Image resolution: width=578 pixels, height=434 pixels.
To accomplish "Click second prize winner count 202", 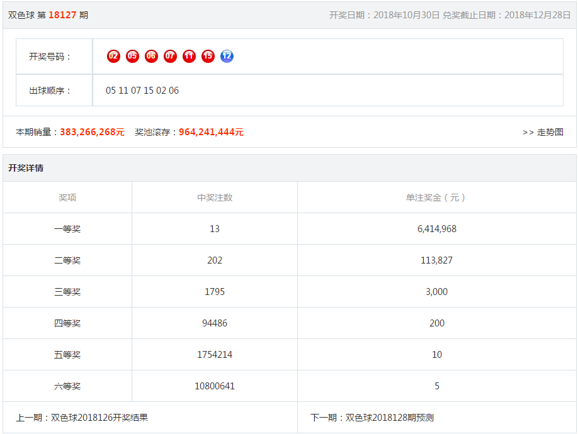I will click(x=215, y=260).
